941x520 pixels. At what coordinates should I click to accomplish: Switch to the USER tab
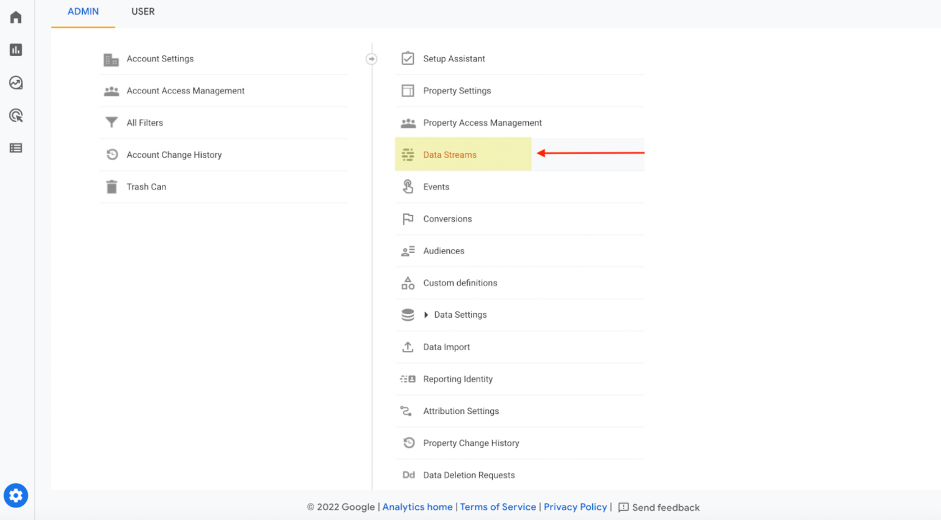coord(143,11)
